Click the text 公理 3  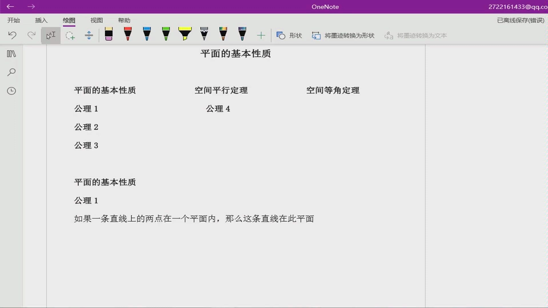[x=86, y=145]
